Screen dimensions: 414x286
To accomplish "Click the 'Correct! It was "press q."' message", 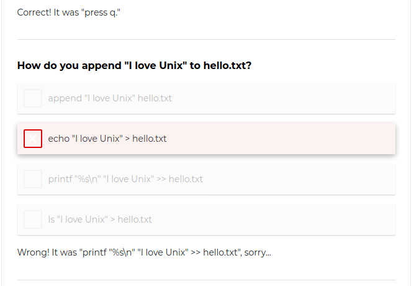I will (x=68, y=12).
